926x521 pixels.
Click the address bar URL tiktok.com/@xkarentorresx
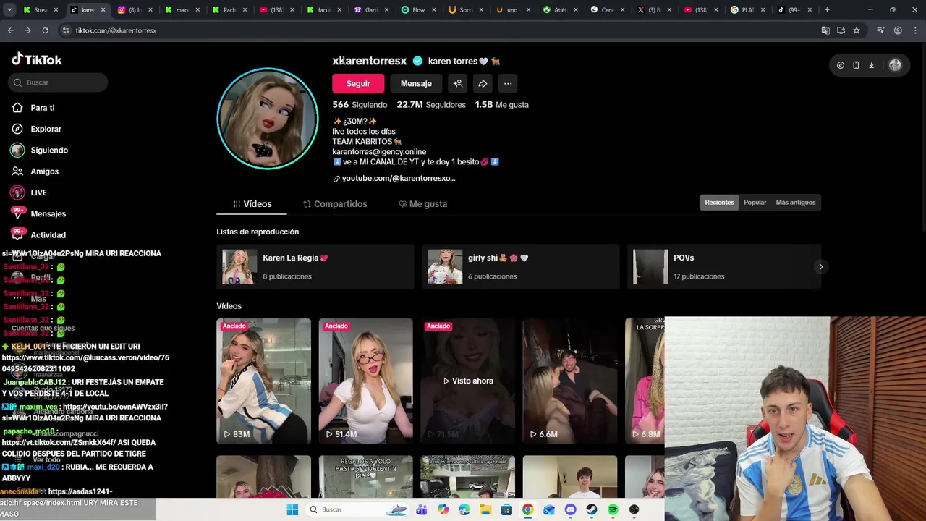point(116,30)
